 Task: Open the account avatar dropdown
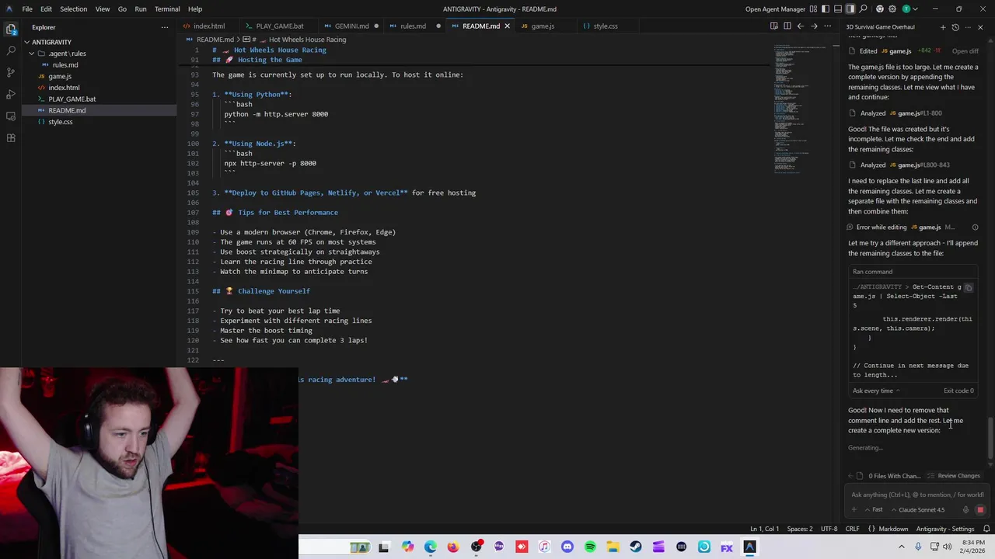[909, 9]
